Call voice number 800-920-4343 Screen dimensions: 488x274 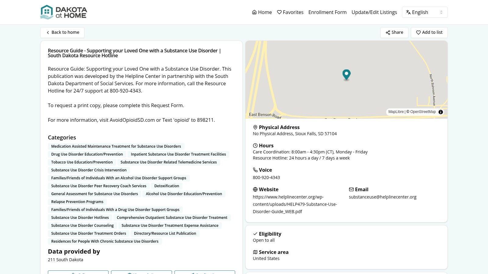(266, 177)
